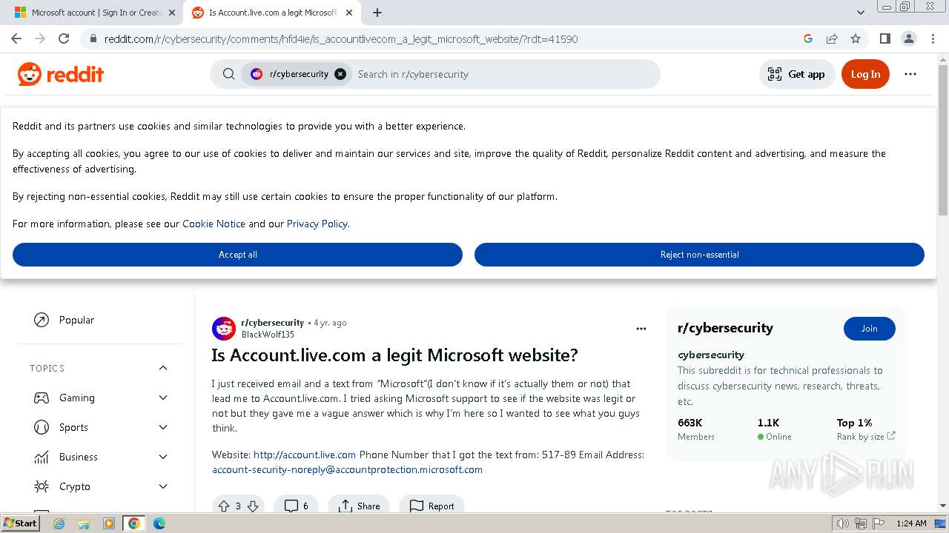Open File Explorer from taskbar

pyautogui.click(x=84, y=523)
